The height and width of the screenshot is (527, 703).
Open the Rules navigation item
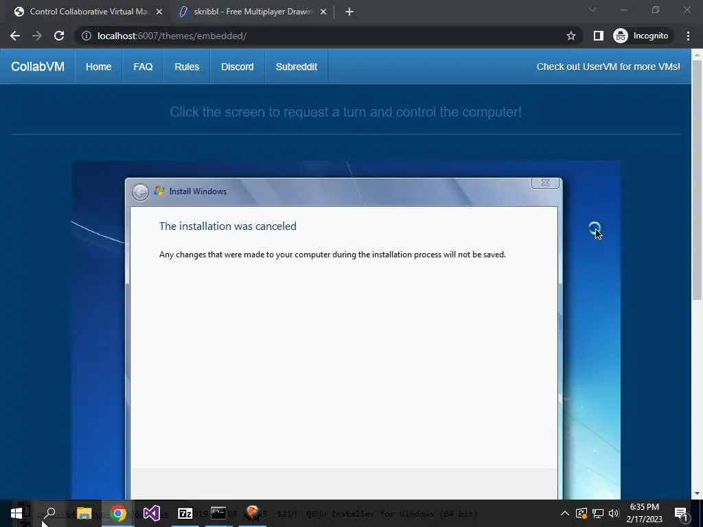(x=187, y=67)
